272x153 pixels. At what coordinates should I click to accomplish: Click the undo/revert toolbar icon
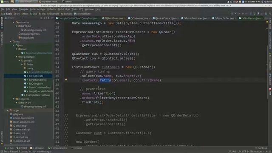(261, 14)
